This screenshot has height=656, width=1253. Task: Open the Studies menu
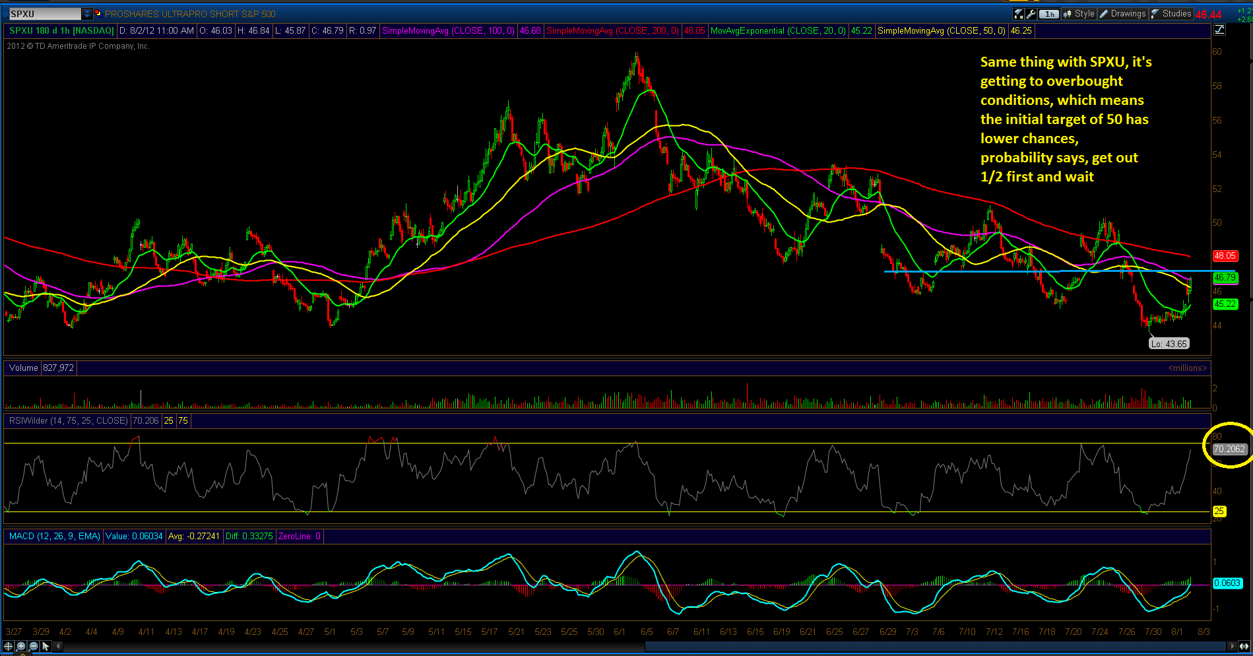point(1171,14)
